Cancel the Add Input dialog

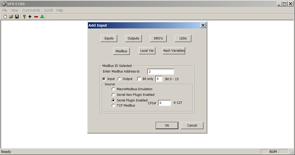[192, 126]
